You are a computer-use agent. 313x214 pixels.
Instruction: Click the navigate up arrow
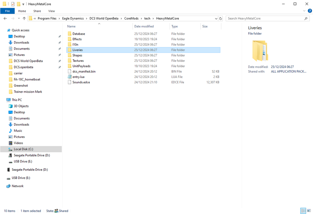(24, 18)
